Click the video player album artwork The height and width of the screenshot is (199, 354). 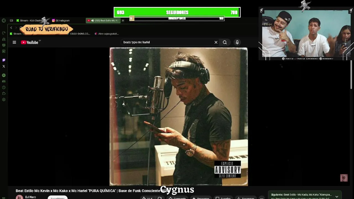179,117
